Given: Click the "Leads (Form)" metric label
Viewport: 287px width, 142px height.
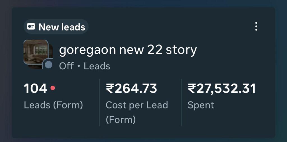Looking at the screenshot, I should point(53,105).
